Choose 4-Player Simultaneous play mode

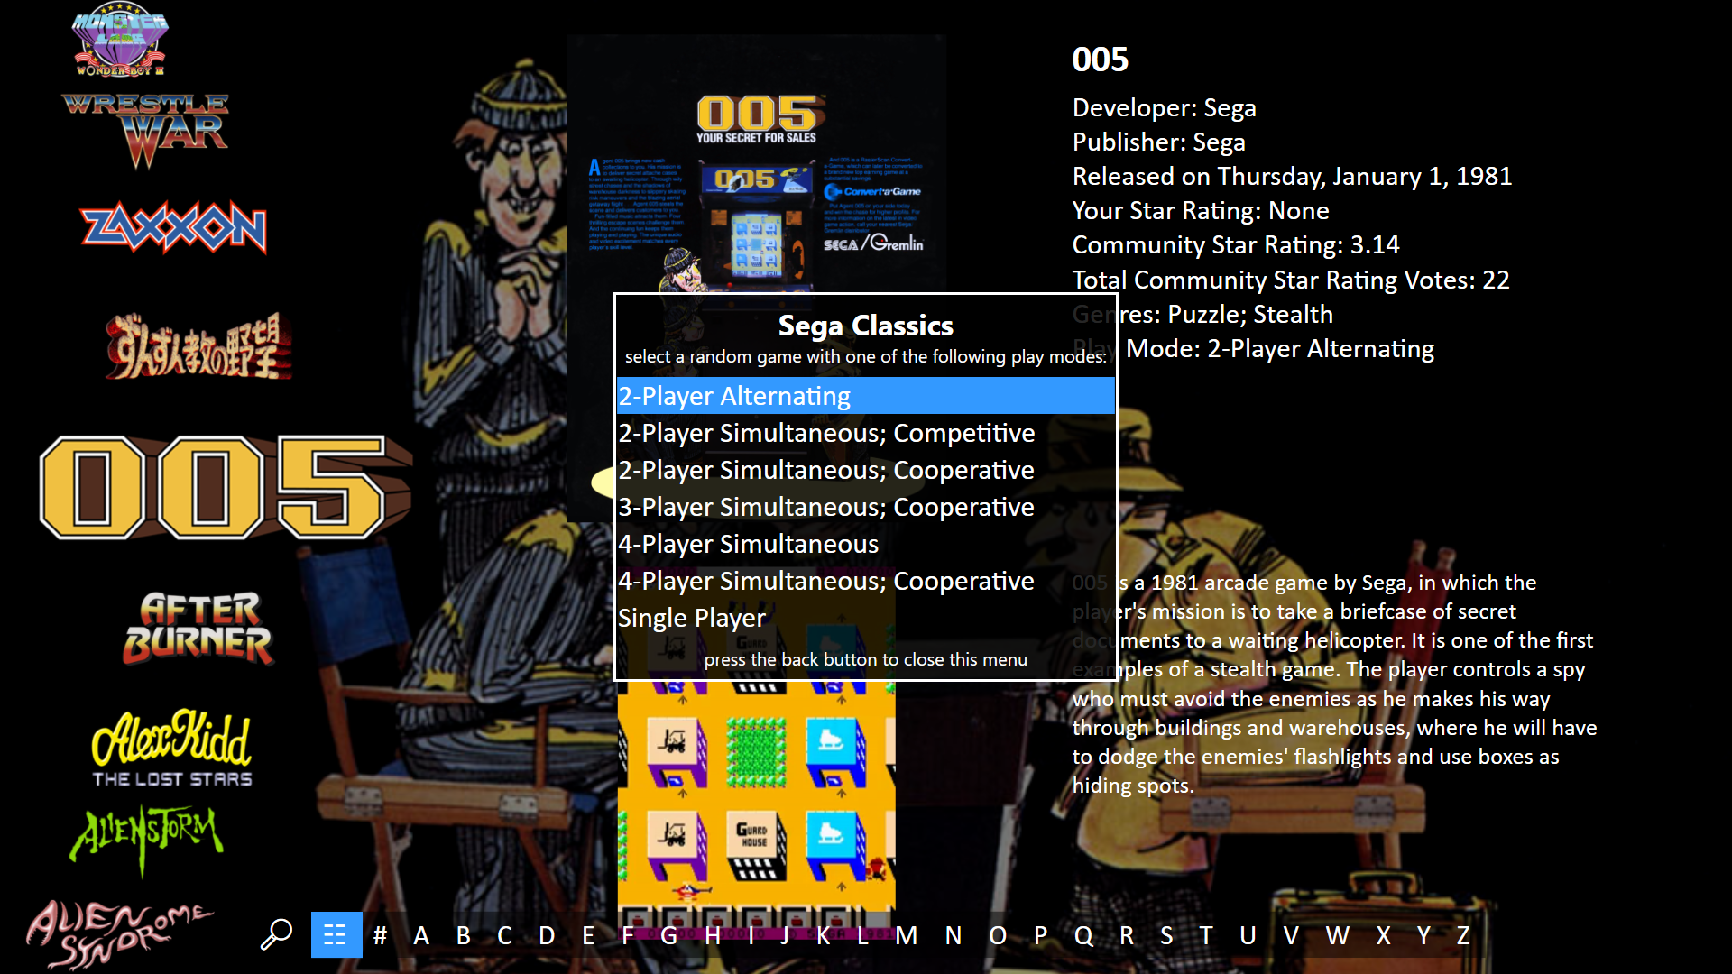click(866, 544)
